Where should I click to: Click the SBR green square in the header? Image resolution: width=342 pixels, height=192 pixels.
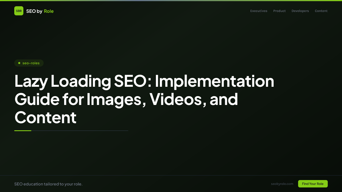point(19,11)
